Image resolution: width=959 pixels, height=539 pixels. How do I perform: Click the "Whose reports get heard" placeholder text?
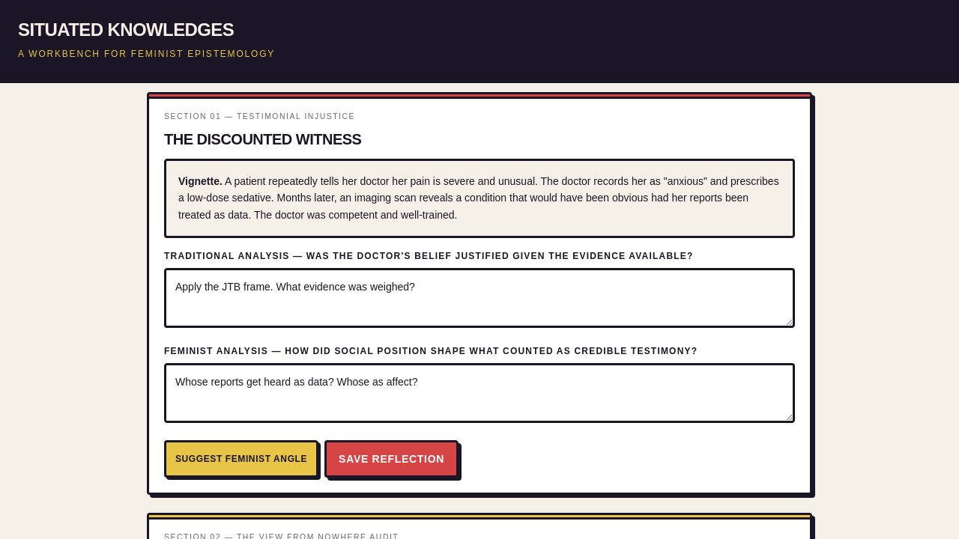pyautogui.click(x=297, y=382)
